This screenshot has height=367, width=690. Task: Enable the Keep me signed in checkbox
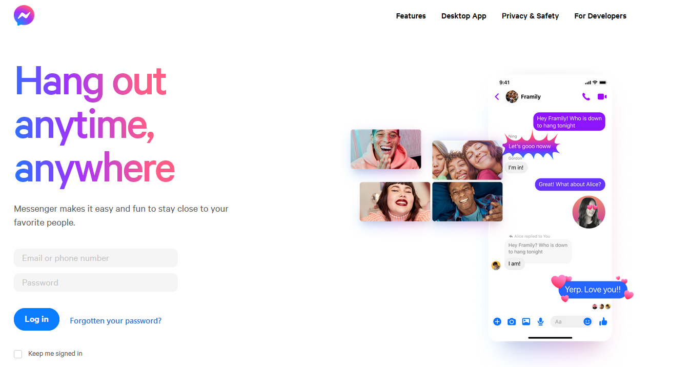tap(18, 354)
